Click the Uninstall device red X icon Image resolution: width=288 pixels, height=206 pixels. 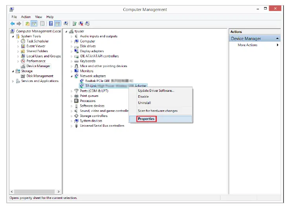(x=81, y=24)
